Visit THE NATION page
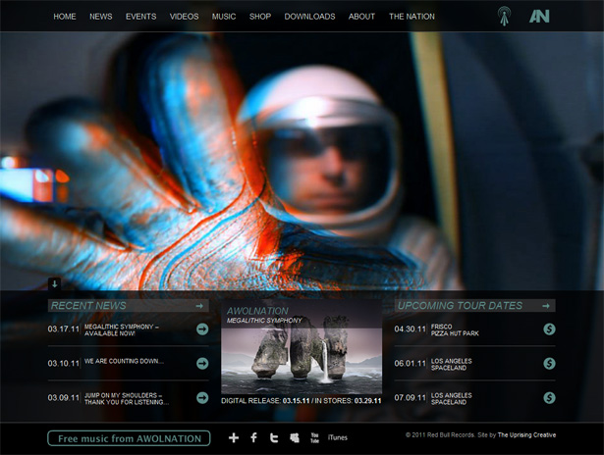Image resolution: width=604 pixels, height=455 pixels. [412, 17]
